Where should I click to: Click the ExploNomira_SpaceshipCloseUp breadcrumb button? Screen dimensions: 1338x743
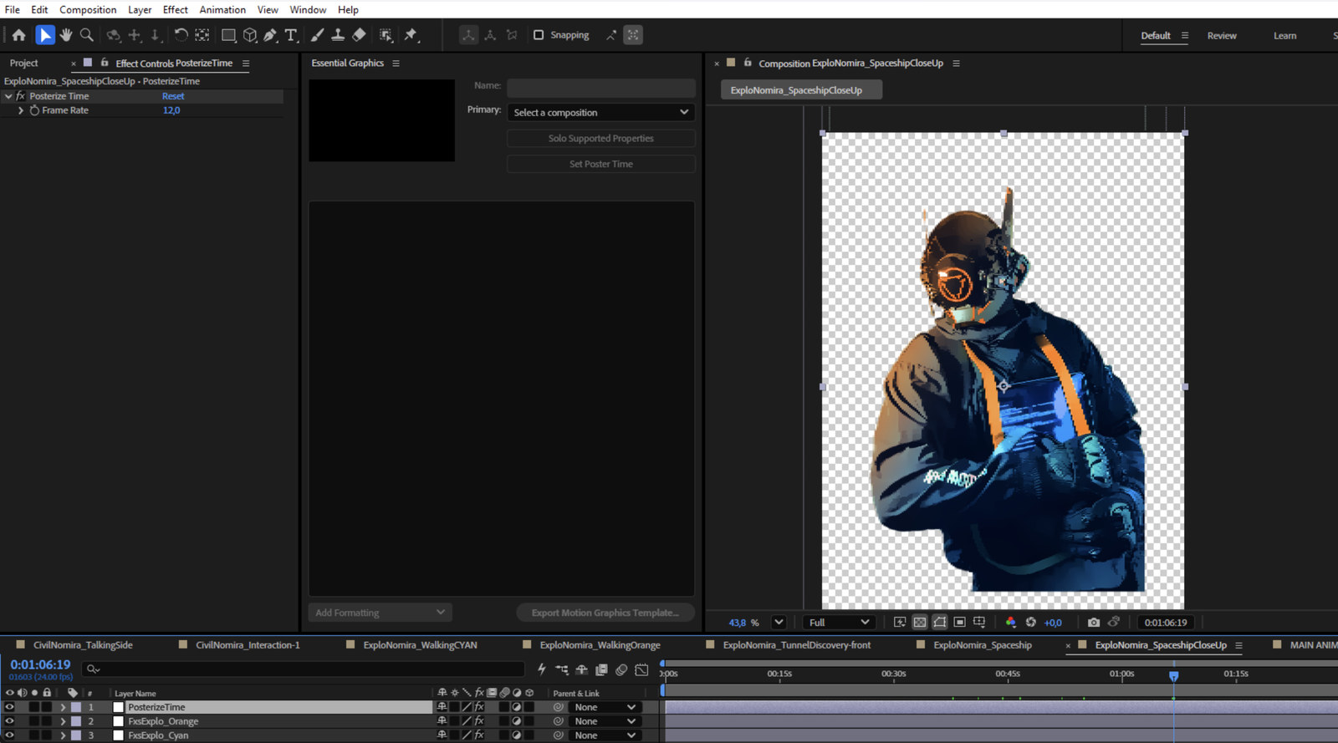coord(801,89)
